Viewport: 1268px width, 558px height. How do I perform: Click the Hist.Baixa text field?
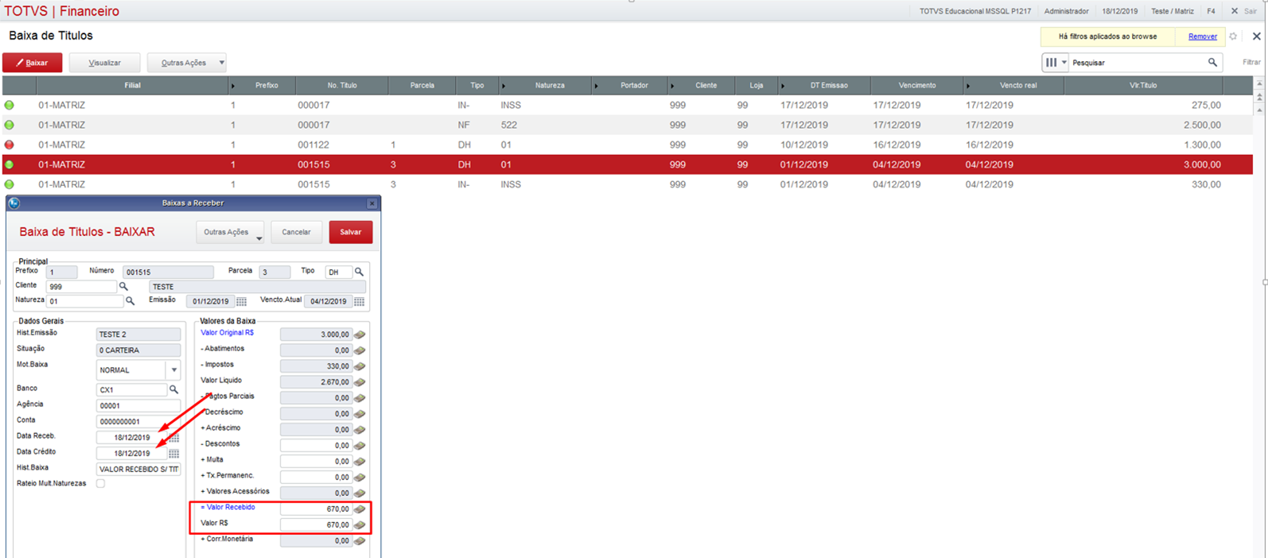138,470
